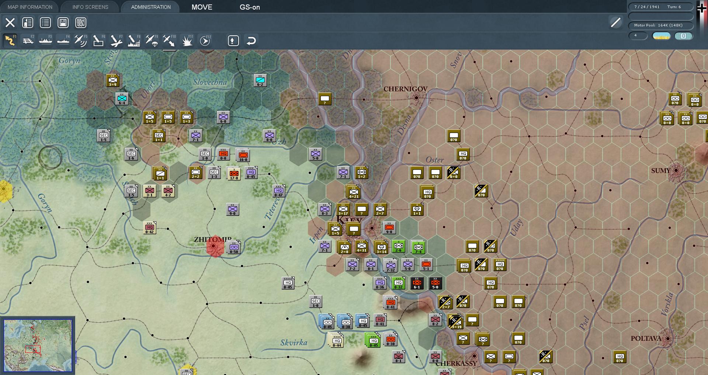Select the cyan 6-4 unit

pos(122,99)
